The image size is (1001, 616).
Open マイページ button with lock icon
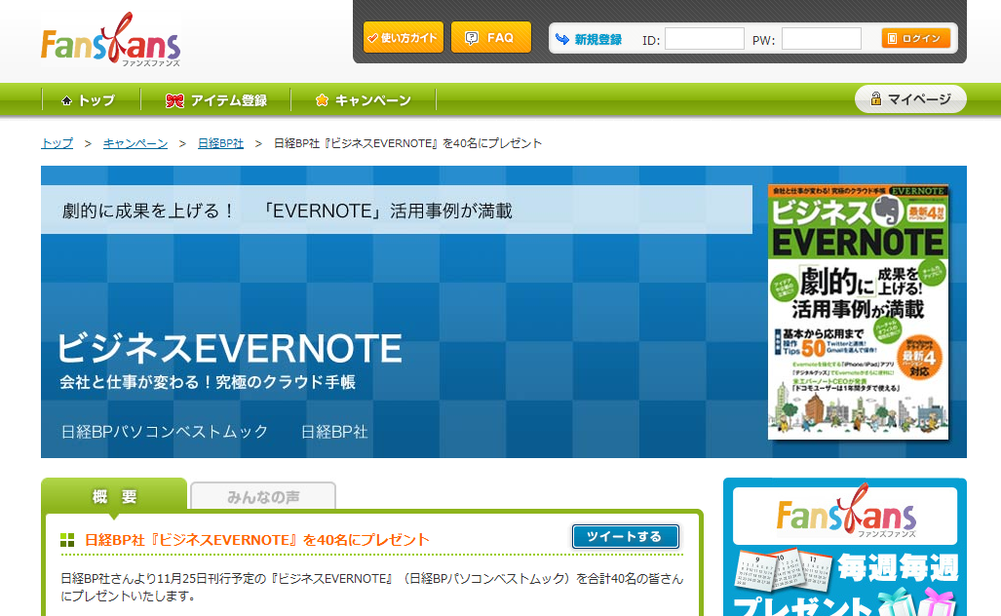pyautogui.click(x=910, y=99)
